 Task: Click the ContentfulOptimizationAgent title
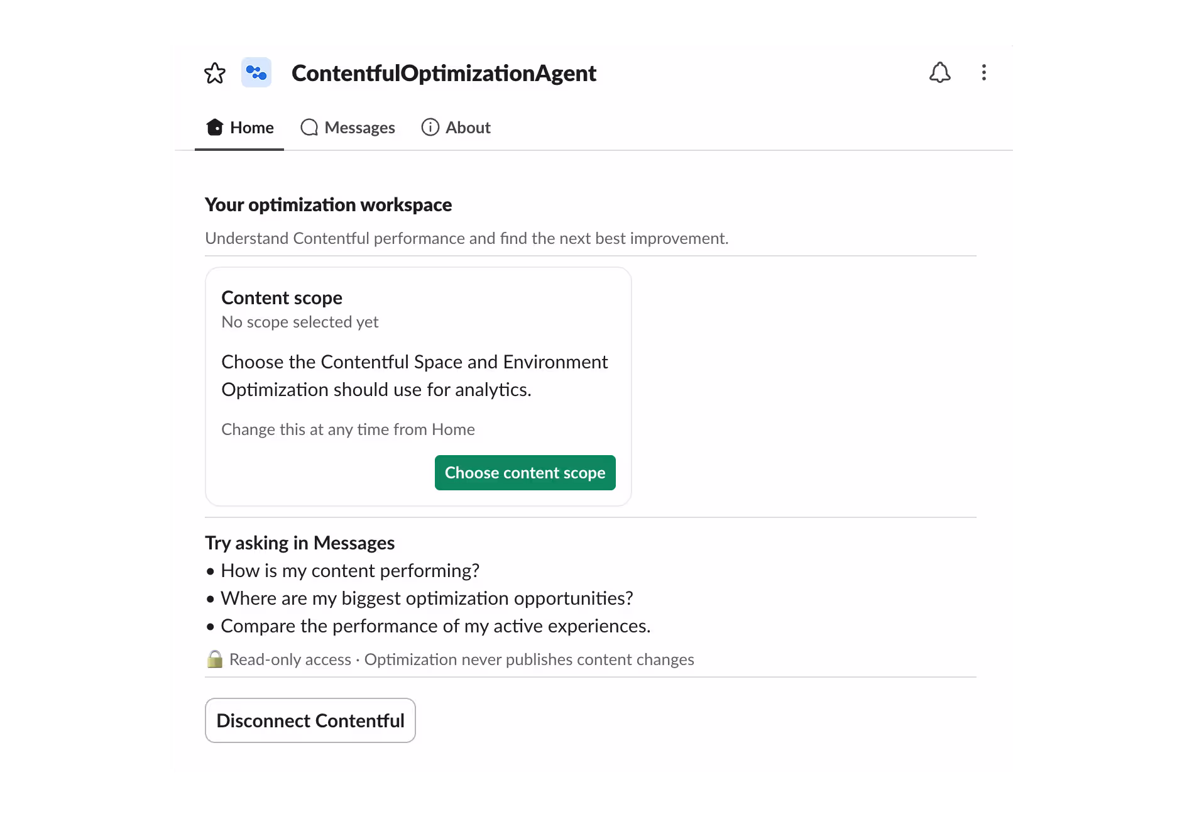(444, 73)
